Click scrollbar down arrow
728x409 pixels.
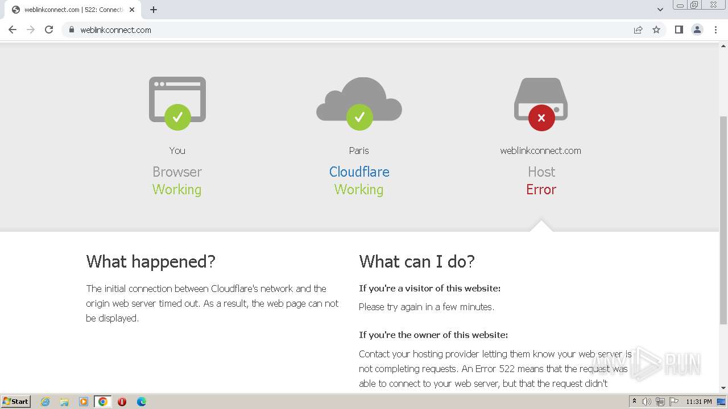(723, 388)
